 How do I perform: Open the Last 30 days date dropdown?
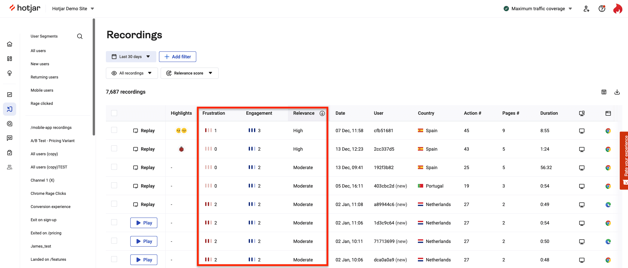pyautogui.click(x=131, y=57)
